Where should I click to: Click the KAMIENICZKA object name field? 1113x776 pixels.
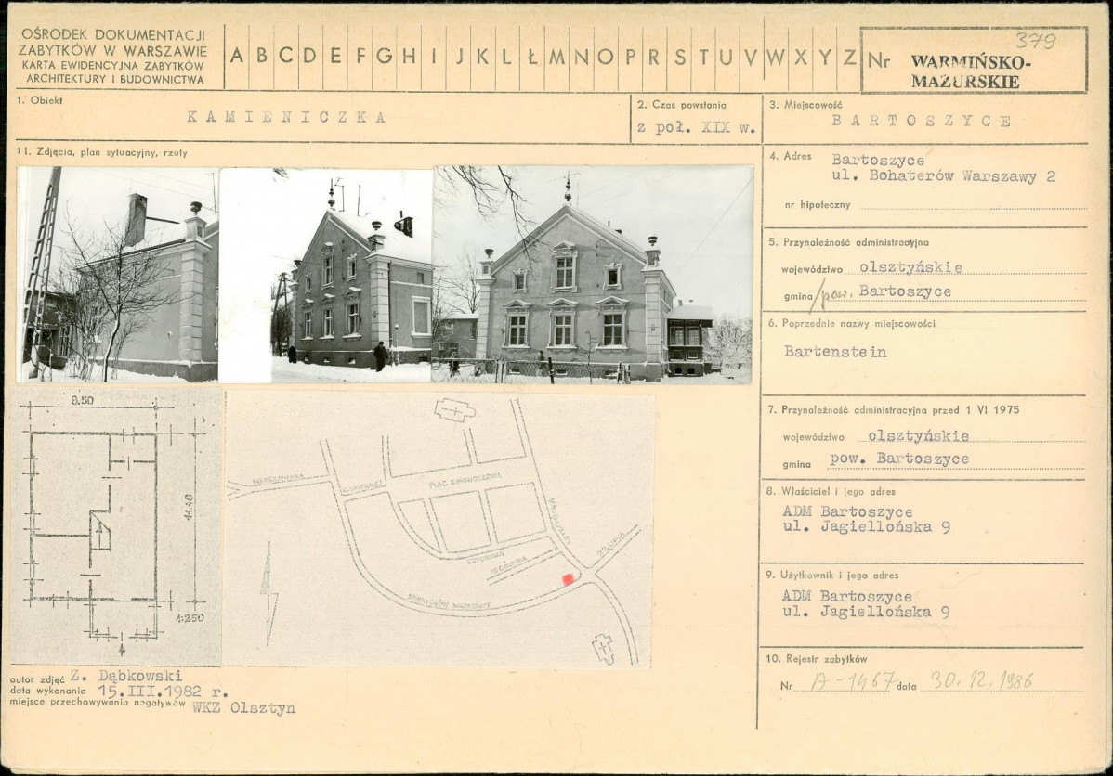click(x=286, y=118)
